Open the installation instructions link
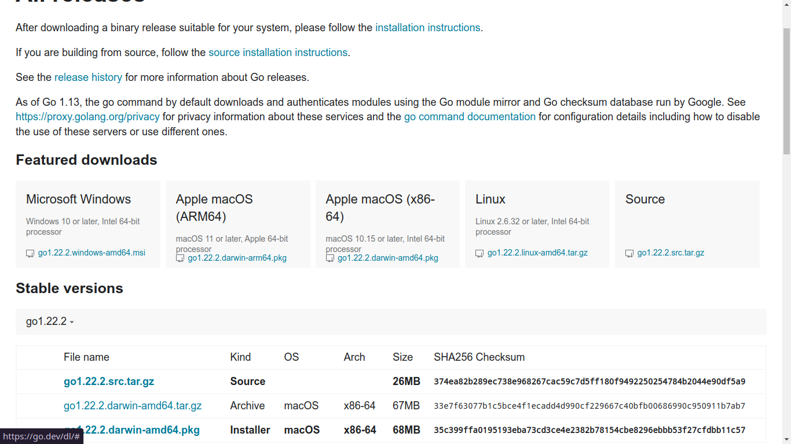The width and height of the screenshot is (791, 444). 427,28
